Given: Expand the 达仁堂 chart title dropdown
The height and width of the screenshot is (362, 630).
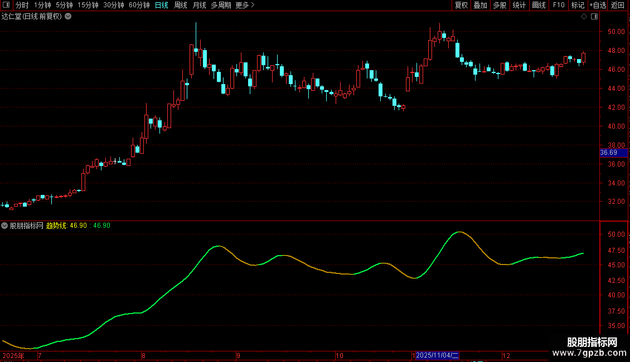Looking at the screenshot, I should click(69, 17).
